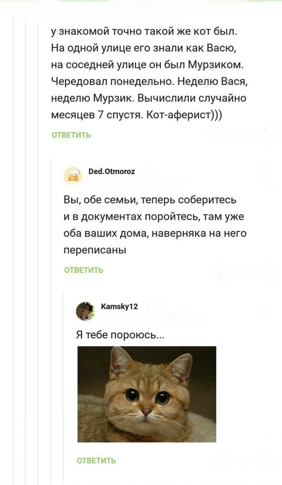282x485 pixels.
Task: Open the cat picture in Kamsky12's comment
Action: pyautogui.click(x=147, y=394)
